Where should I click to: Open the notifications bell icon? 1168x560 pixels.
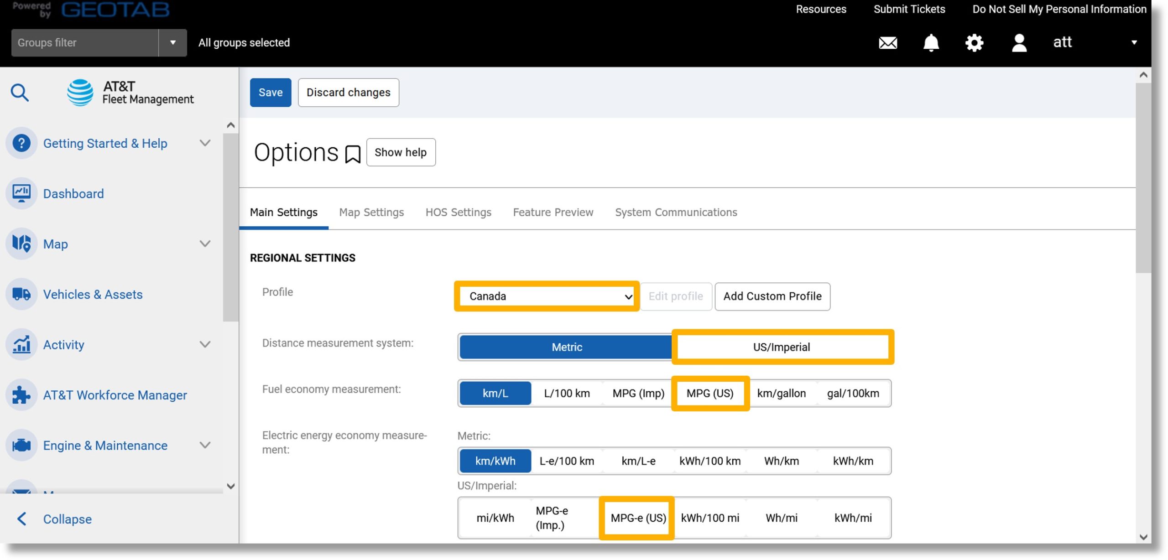[x=931, y=43]
